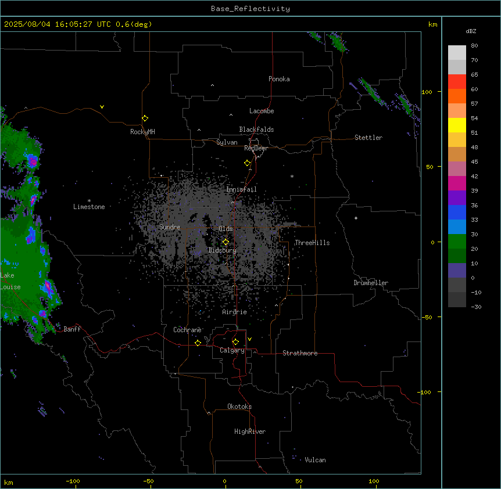Choose the dark green 20-10 dBZ swatch
Image resolution: width=501 pixels, height=489 pixels.
pos(457,256)
